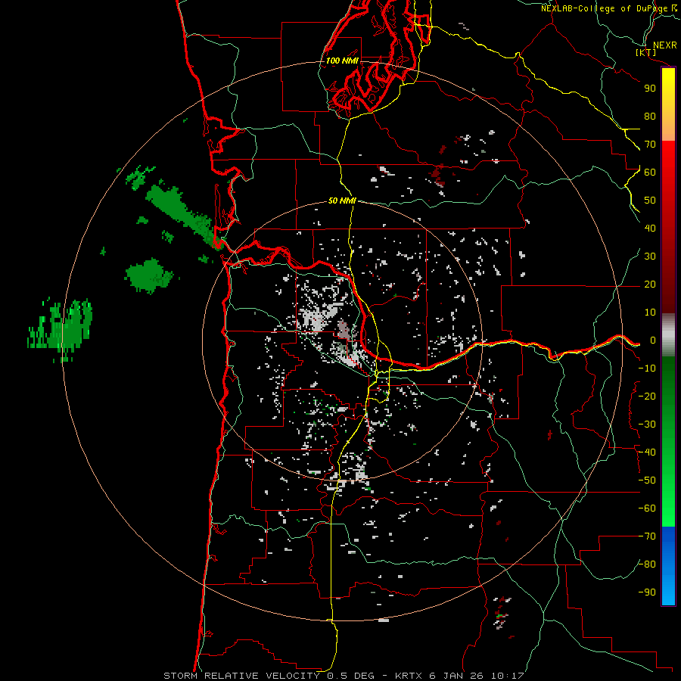Click the "-10" label on velocity scale
The image size is (681, 681).
coord(647,368)
